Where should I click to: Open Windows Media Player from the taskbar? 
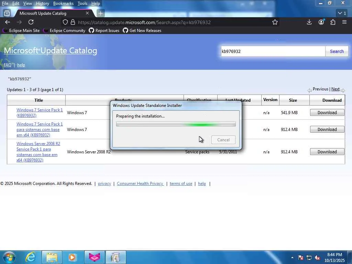coord(72,257)
